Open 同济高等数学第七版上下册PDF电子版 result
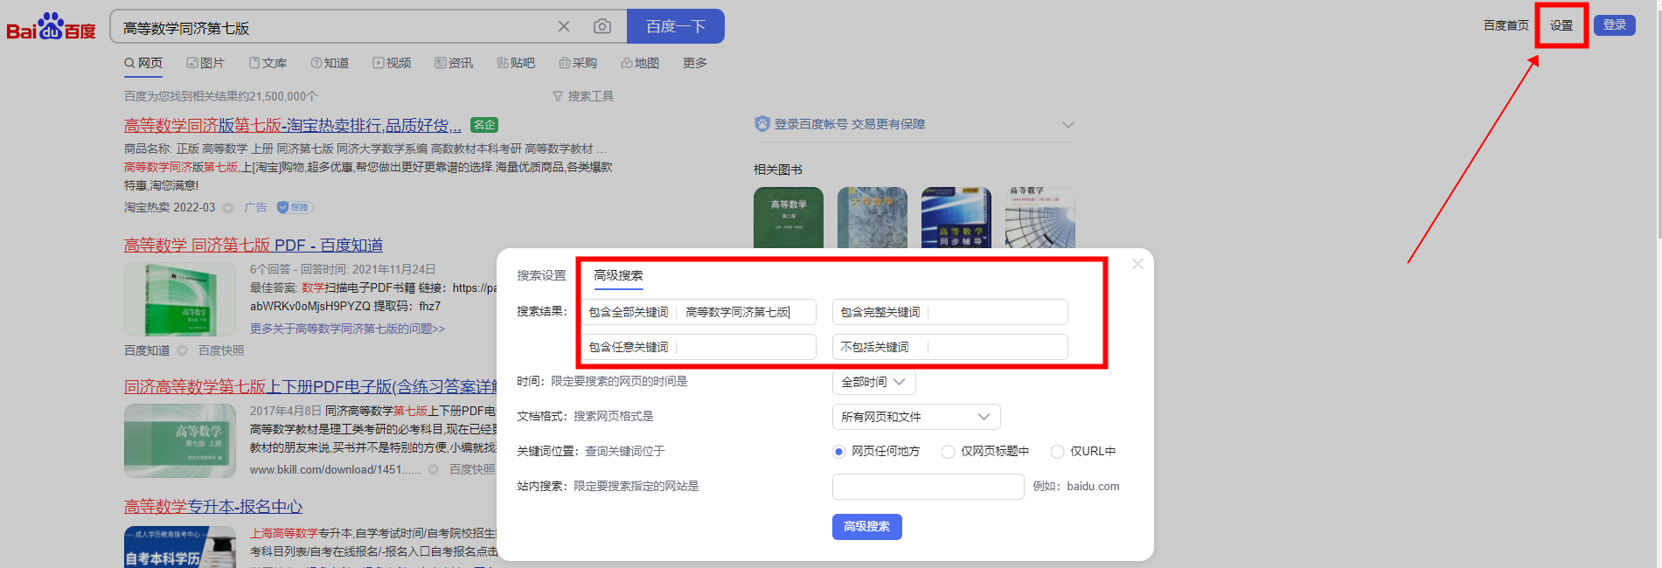This screenshot has height=568, width=1662. click(x=310, y=386)
